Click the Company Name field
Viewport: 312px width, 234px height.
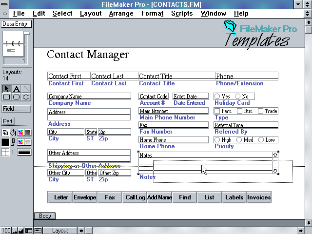click(x=89, y=97)
